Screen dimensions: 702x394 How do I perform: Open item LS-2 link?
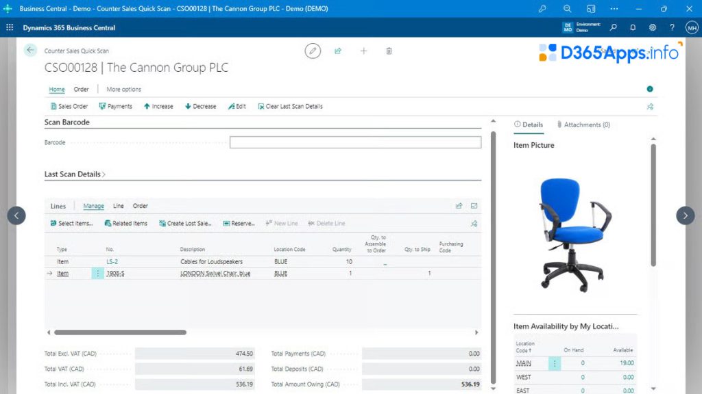click(x=112, y=262)
